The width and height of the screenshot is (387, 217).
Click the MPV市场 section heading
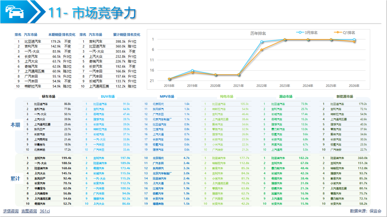pyautogui.click(x=167, y=96)
